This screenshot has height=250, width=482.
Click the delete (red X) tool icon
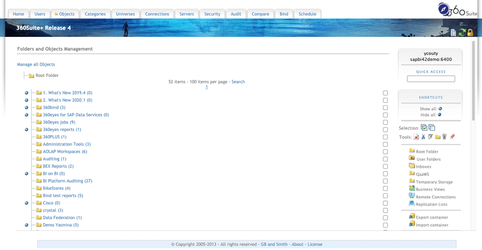416,137
